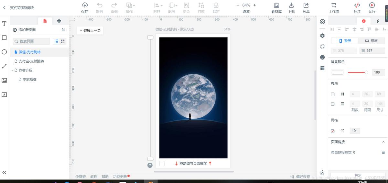Collapse all pages icon beside 添加新页面
Image resolution: width=388 pixels, height=183 pixels.
pyautogui.click(x=63, y=30)
